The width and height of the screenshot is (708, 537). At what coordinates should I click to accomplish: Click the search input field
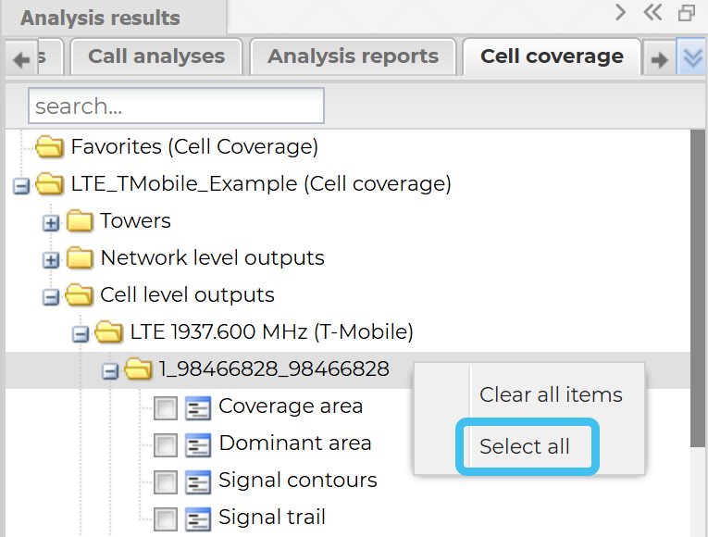click(176, 106)
